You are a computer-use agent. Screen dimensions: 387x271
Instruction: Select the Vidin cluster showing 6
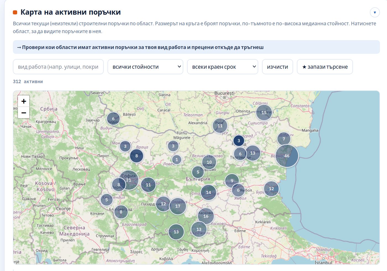(113, 119)
